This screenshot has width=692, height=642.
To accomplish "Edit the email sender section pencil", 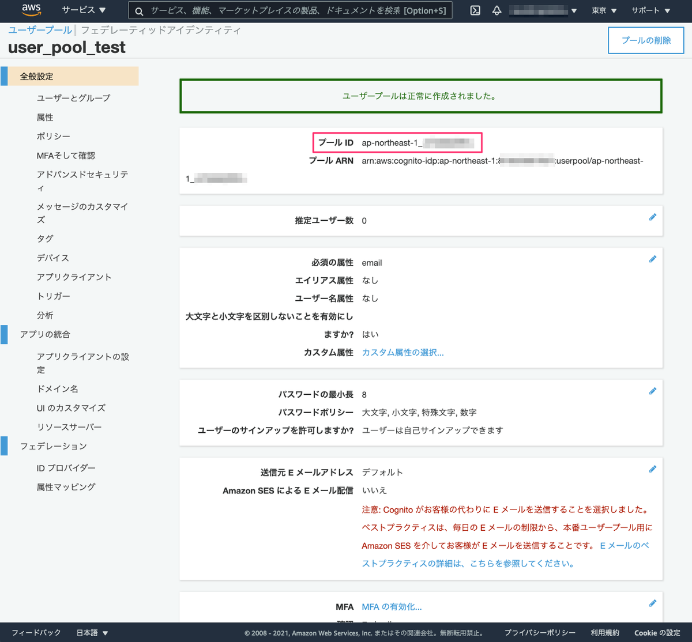I will (652, 469).
